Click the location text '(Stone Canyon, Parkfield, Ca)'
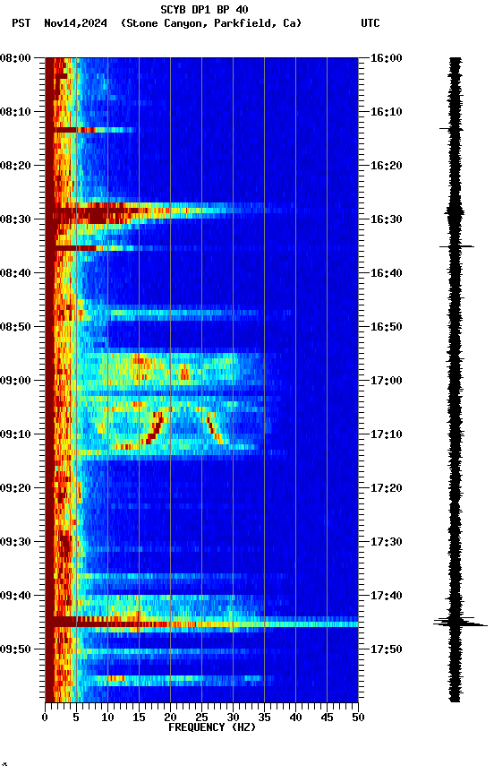Image resolution: width=494 pixels, height=774 pixels. pyautogui.click(x=211, y=23)
